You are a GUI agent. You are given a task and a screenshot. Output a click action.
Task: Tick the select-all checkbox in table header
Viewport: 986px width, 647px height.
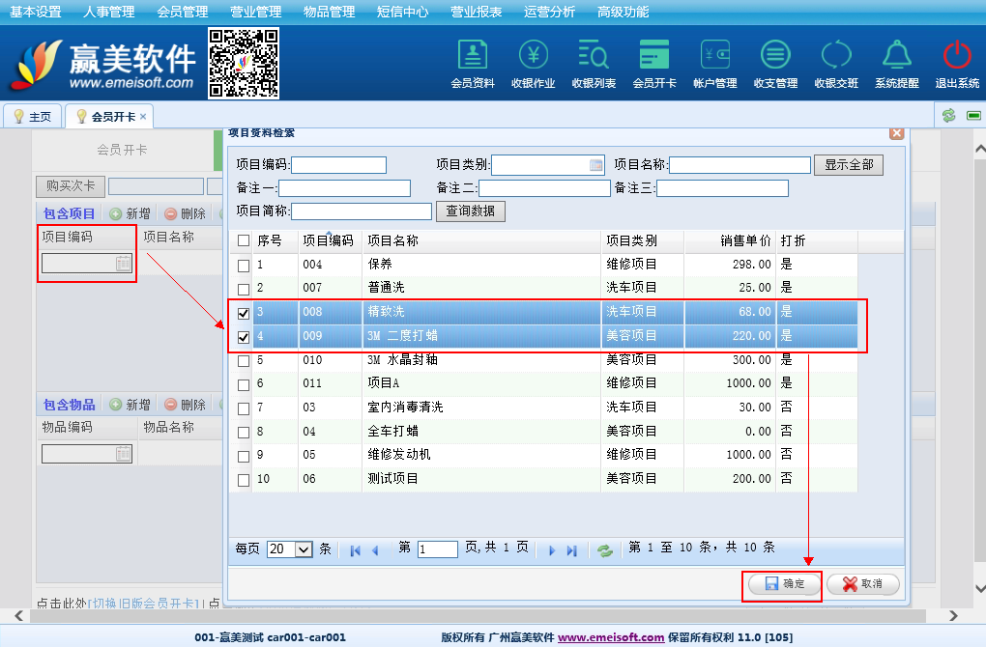244,241
